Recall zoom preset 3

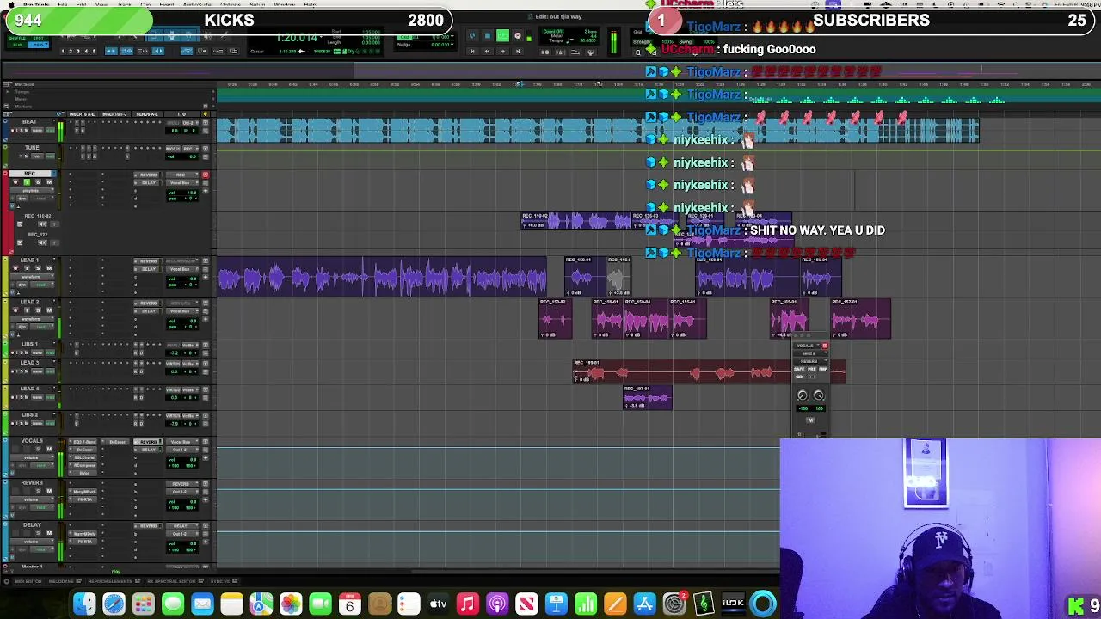(78, 52)
